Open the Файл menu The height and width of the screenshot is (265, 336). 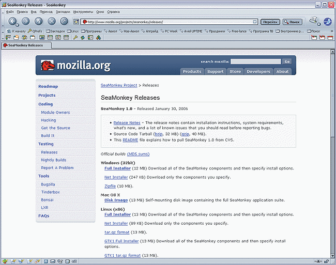10,12
